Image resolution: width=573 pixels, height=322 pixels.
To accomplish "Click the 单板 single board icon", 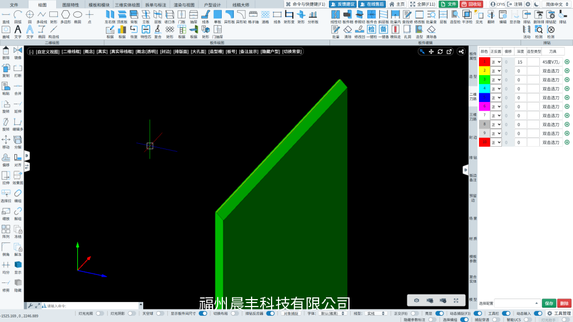I will click(x=217, y=17).
